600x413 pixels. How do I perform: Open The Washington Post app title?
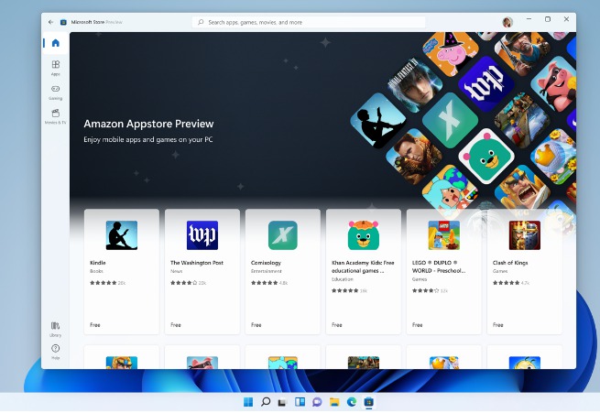click(197, 263)
